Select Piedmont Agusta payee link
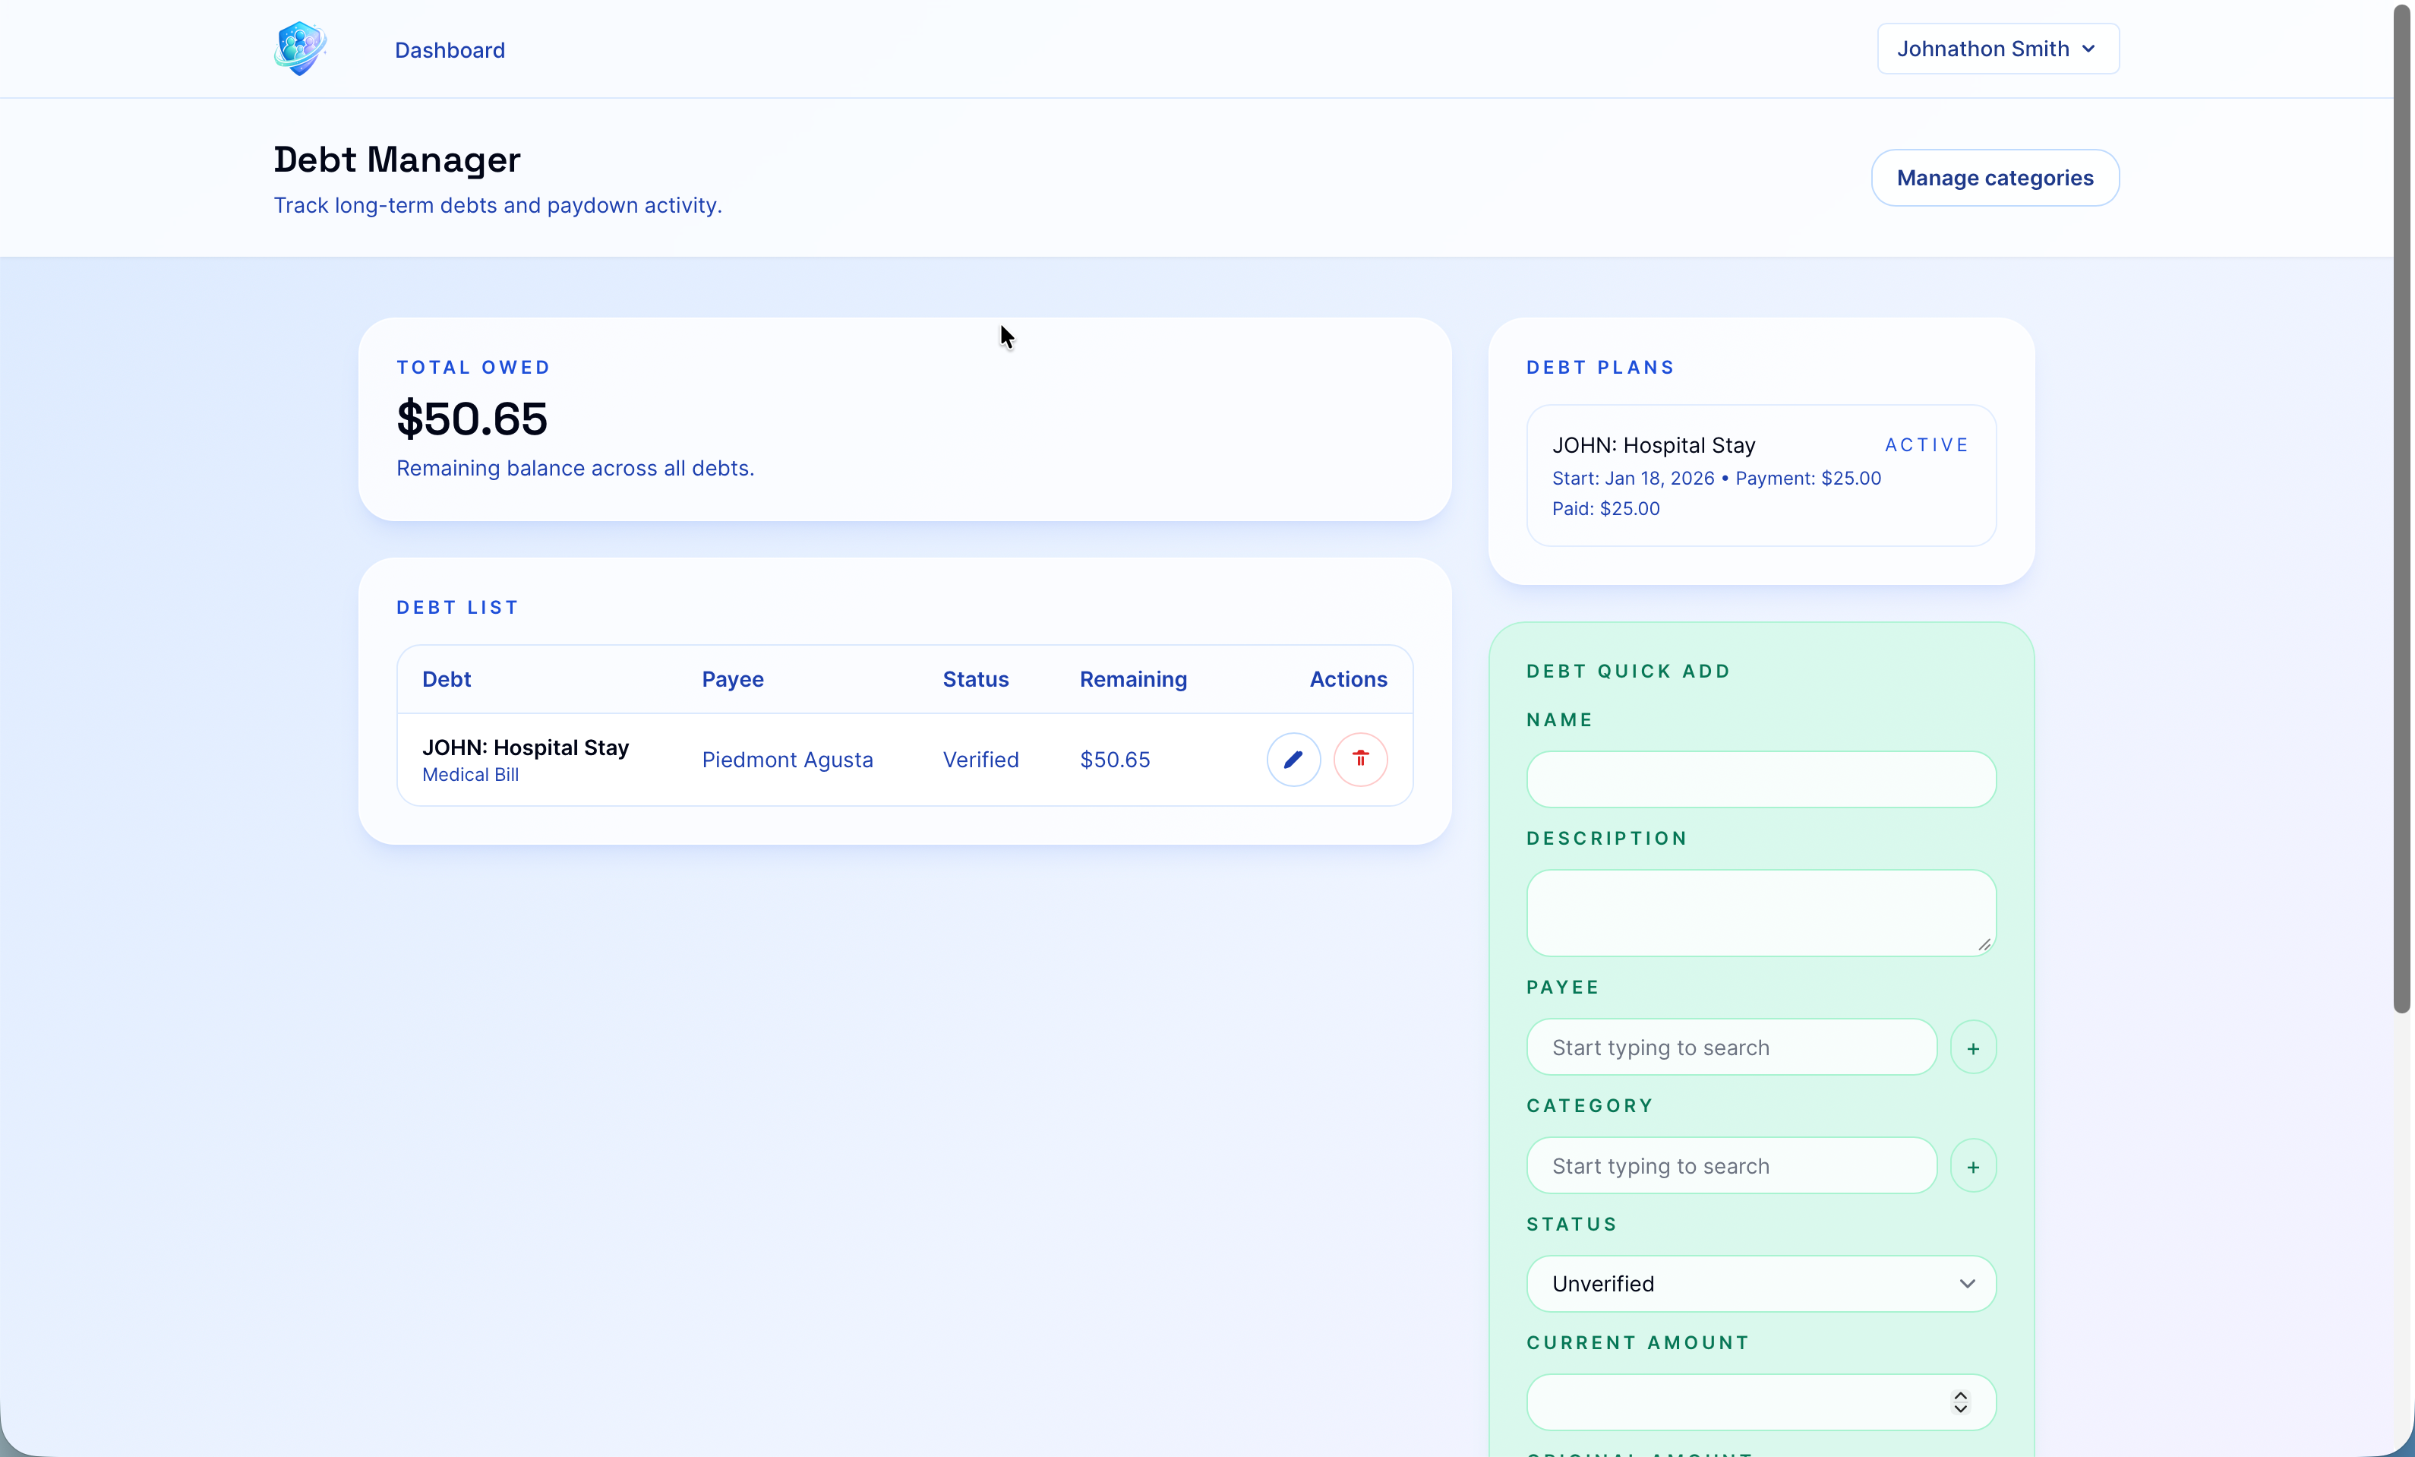 click(787, 759)
